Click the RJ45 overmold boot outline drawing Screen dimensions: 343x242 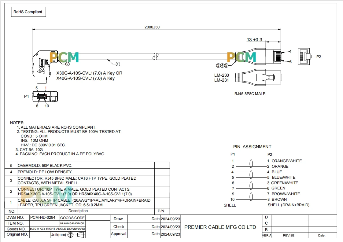coord(259,78)
